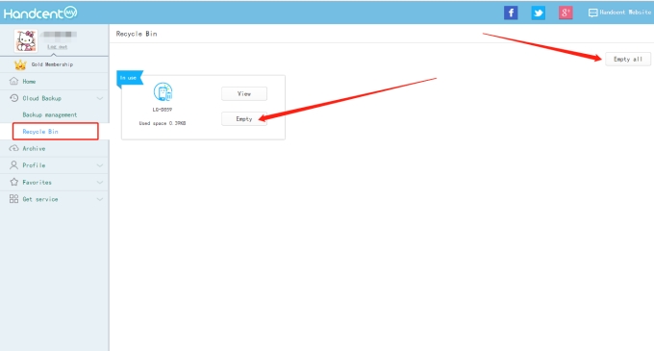
Task: Expand the Get service chevron
Action: click(x=100, y=199)
